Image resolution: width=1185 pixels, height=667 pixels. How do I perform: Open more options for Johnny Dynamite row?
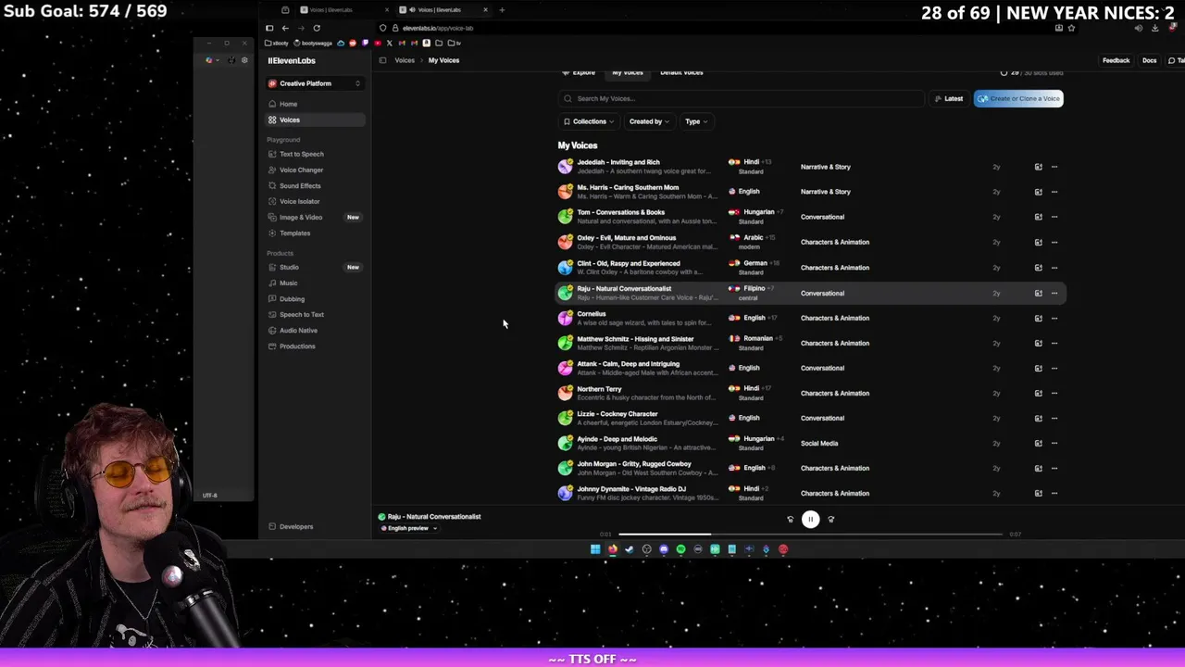(1054, 493)
